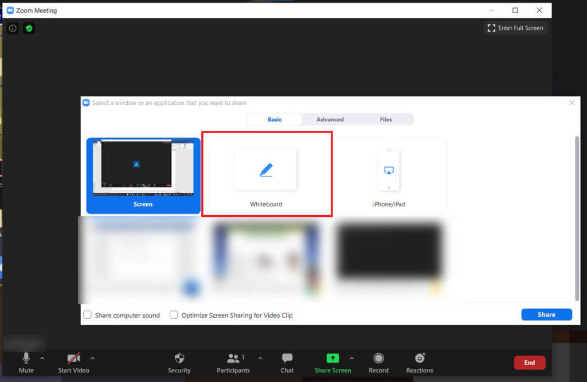The height and width of the screenshot is (382, 587).
Task: Select the Whiteboard share option
Action: click(x=266, y=176)
